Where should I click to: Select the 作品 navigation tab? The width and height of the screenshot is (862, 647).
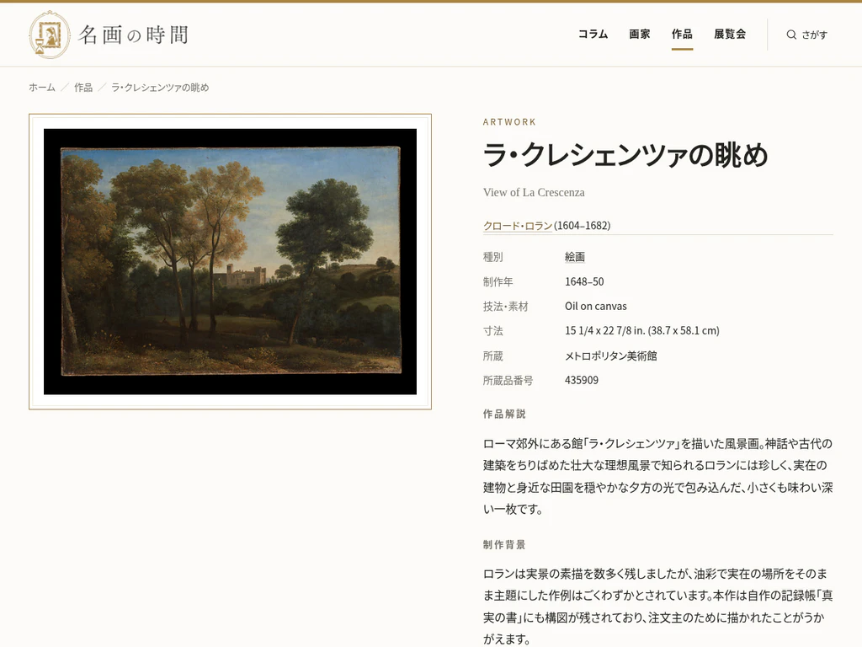point(682,34)
